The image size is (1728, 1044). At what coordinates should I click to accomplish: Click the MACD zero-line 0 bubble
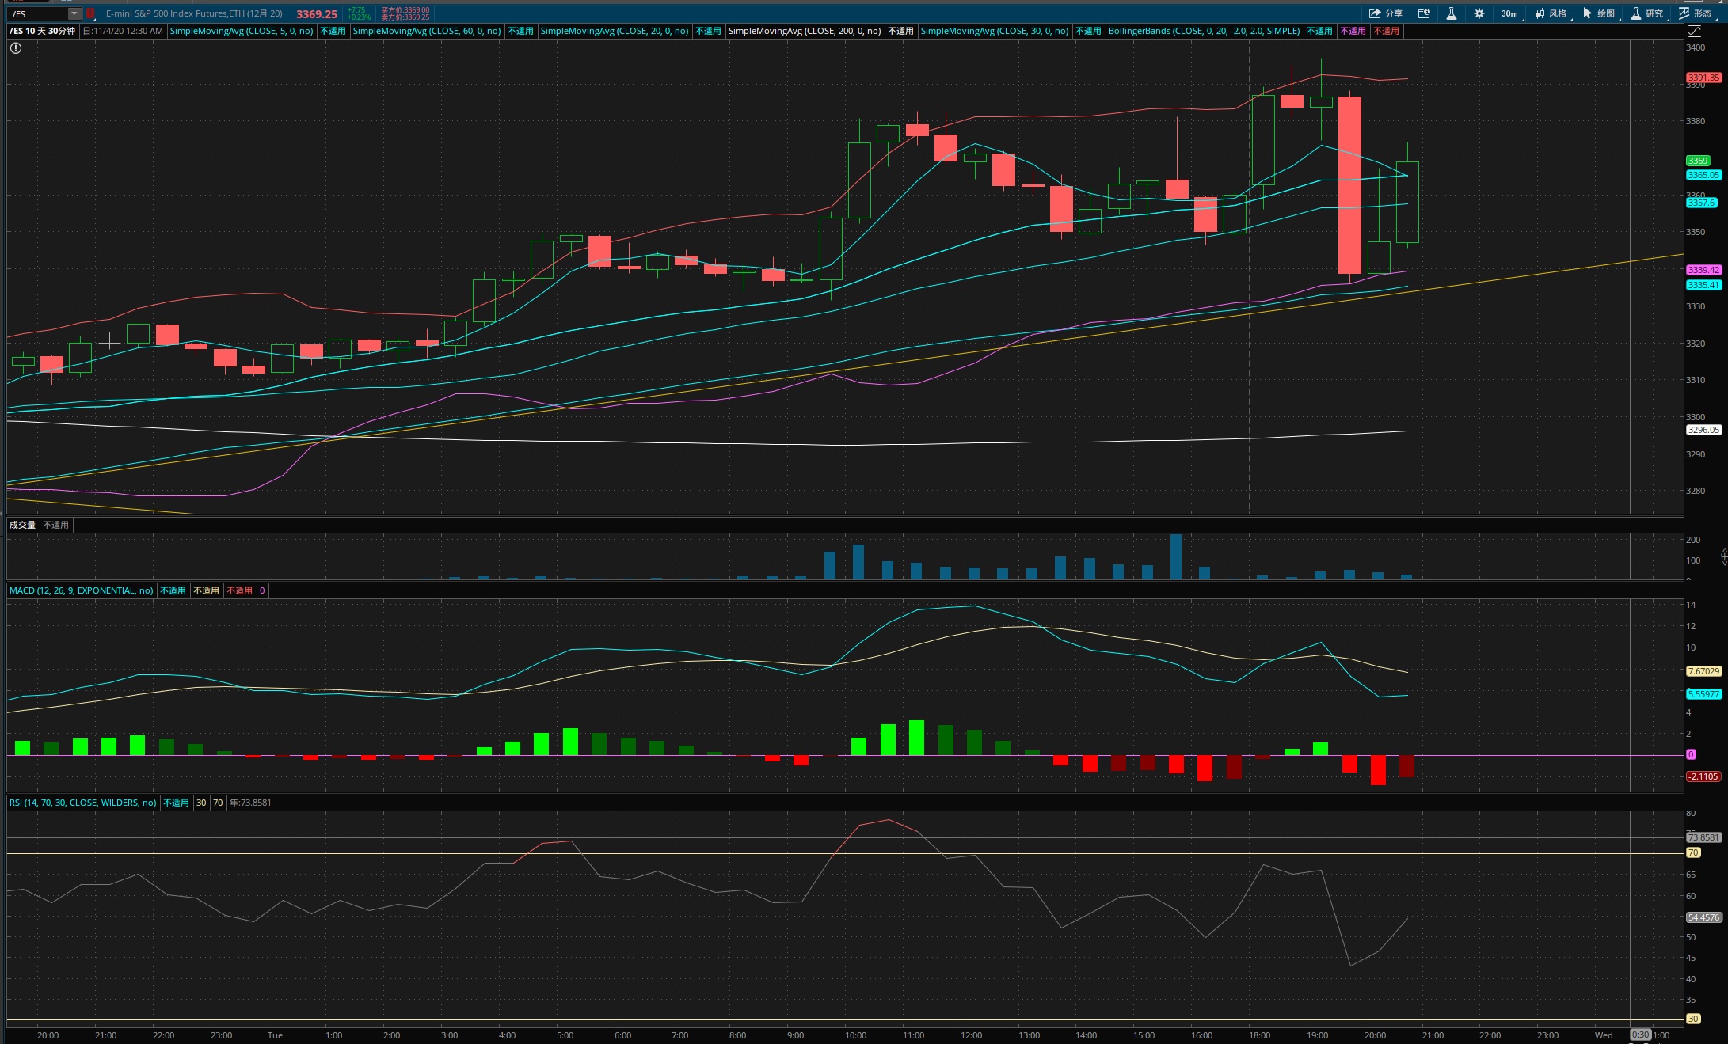(x=1691, y=754)
